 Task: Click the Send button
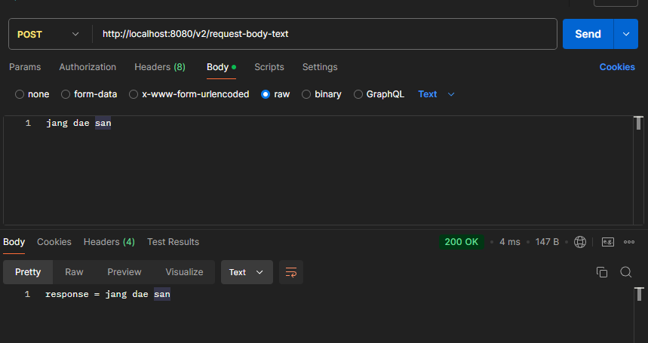(588, 34)
